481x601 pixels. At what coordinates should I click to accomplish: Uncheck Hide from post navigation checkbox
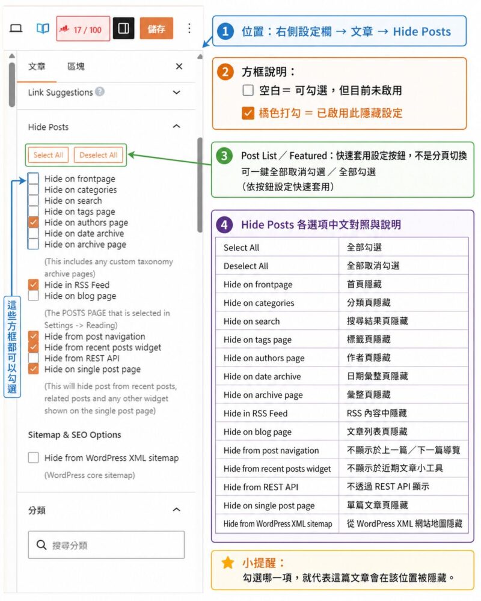34,336
